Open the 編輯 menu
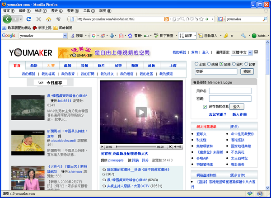Screen dimensions: 271x198 [24, 11]
